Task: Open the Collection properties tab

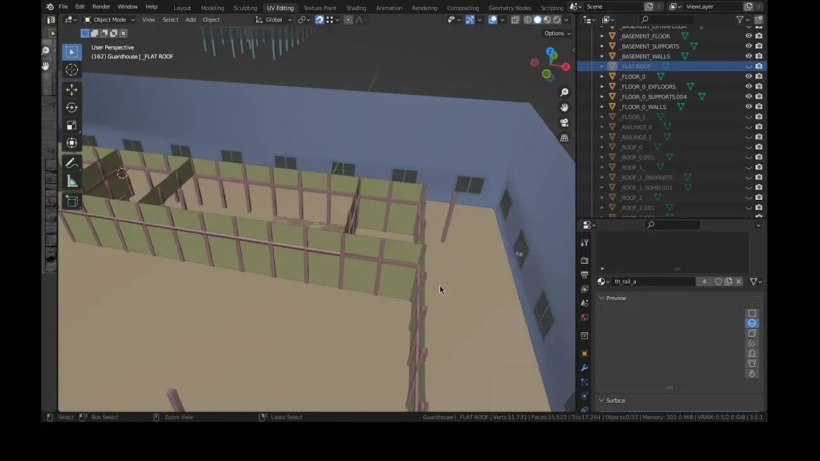Action: [x=584, y=336]
